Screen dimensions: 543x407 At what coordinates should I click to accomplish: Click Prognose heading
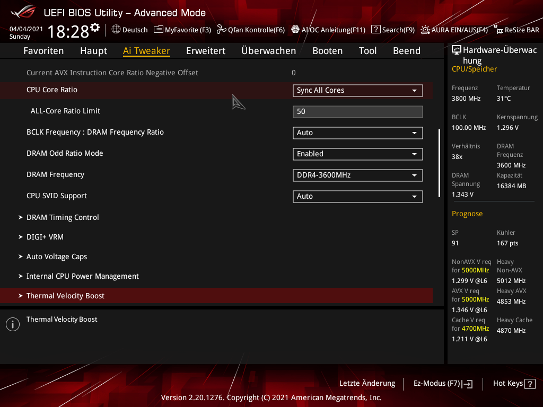pos(467,214)
